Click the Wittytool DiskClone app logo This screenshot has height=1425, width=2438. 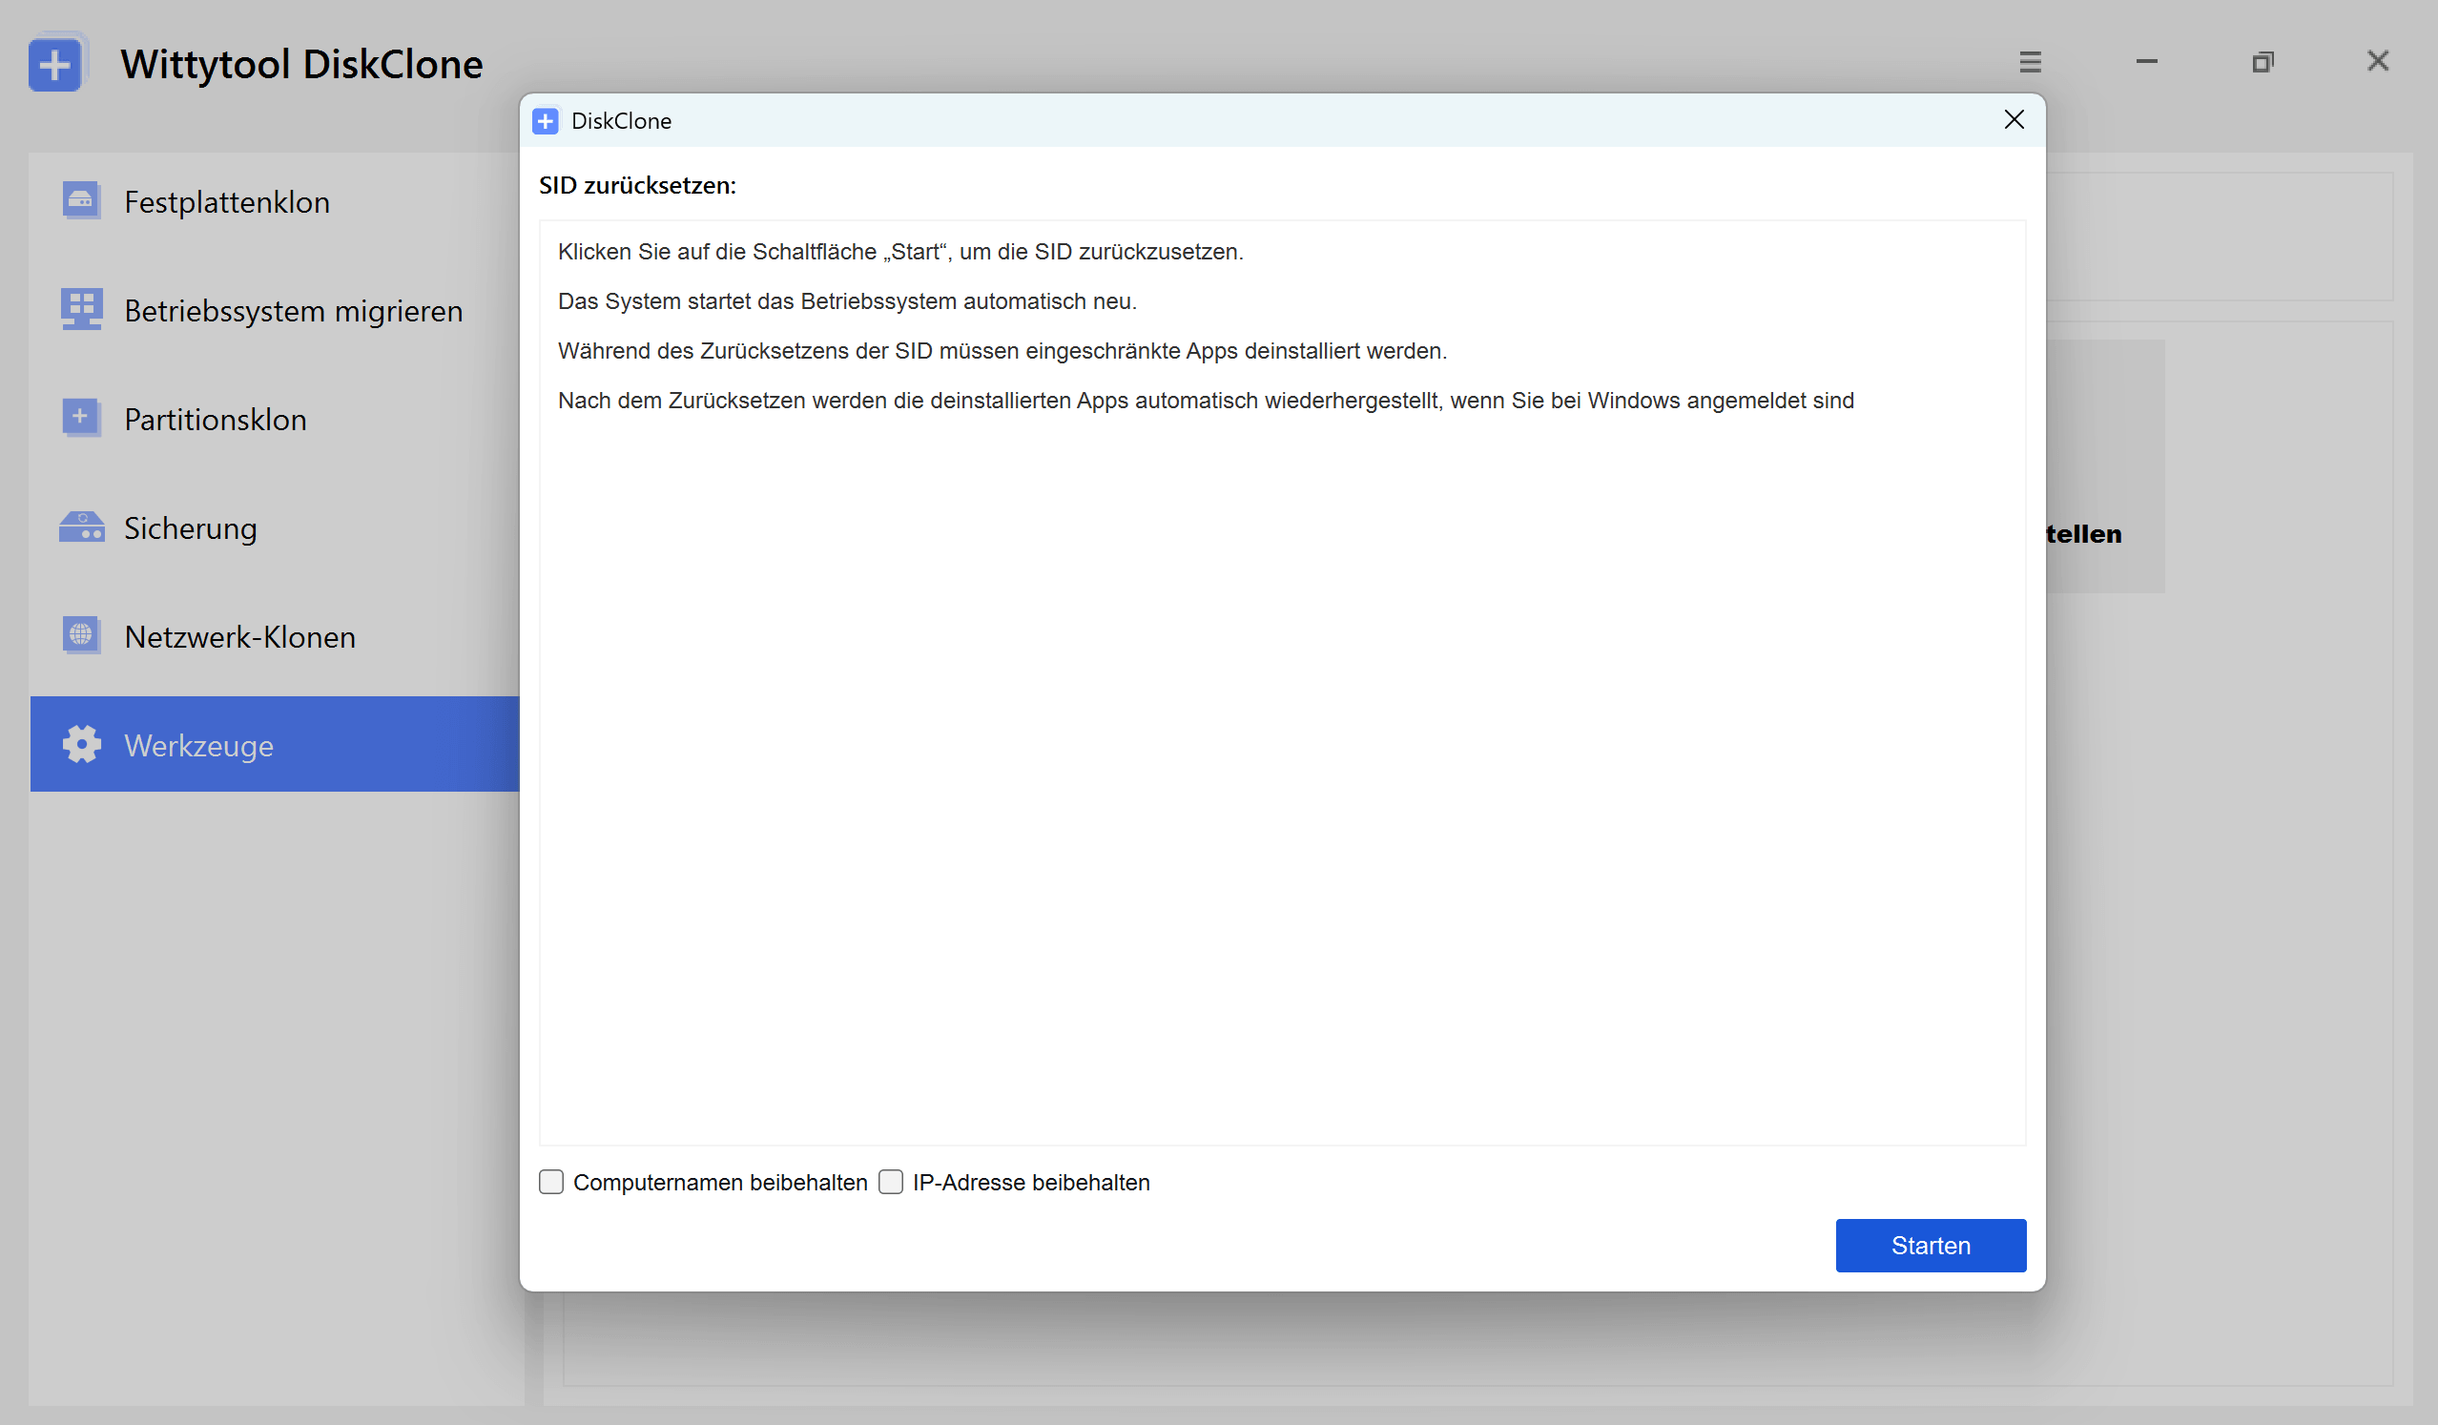tap(57, 63)
